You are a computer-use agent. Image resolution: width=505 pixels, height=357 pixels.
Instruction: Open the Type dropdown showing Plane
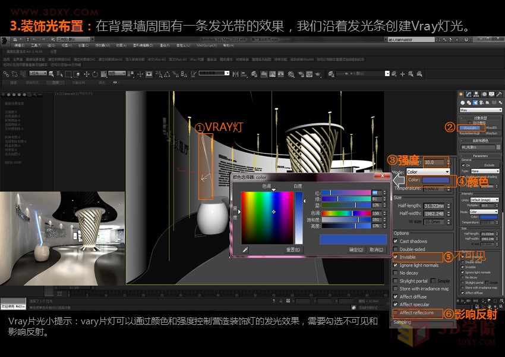tap(485, 171)
